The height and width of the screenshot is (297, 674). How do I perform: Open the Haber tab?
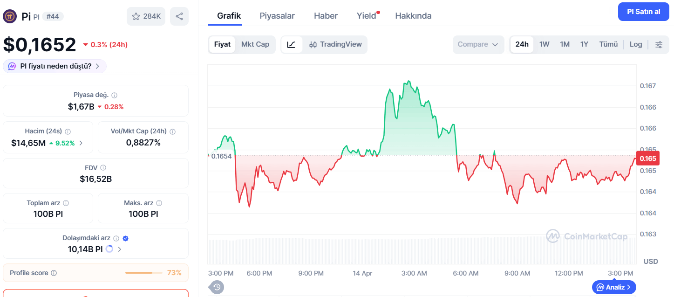325,15
